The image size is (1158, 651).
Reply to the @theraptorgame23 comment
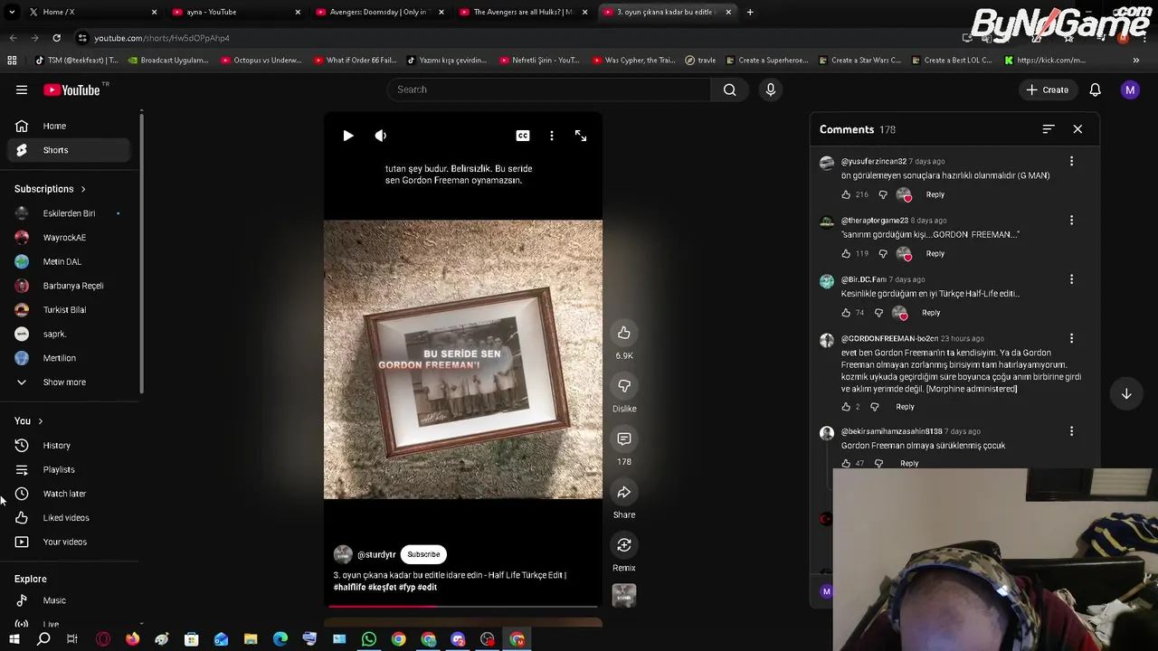(935, 253)
